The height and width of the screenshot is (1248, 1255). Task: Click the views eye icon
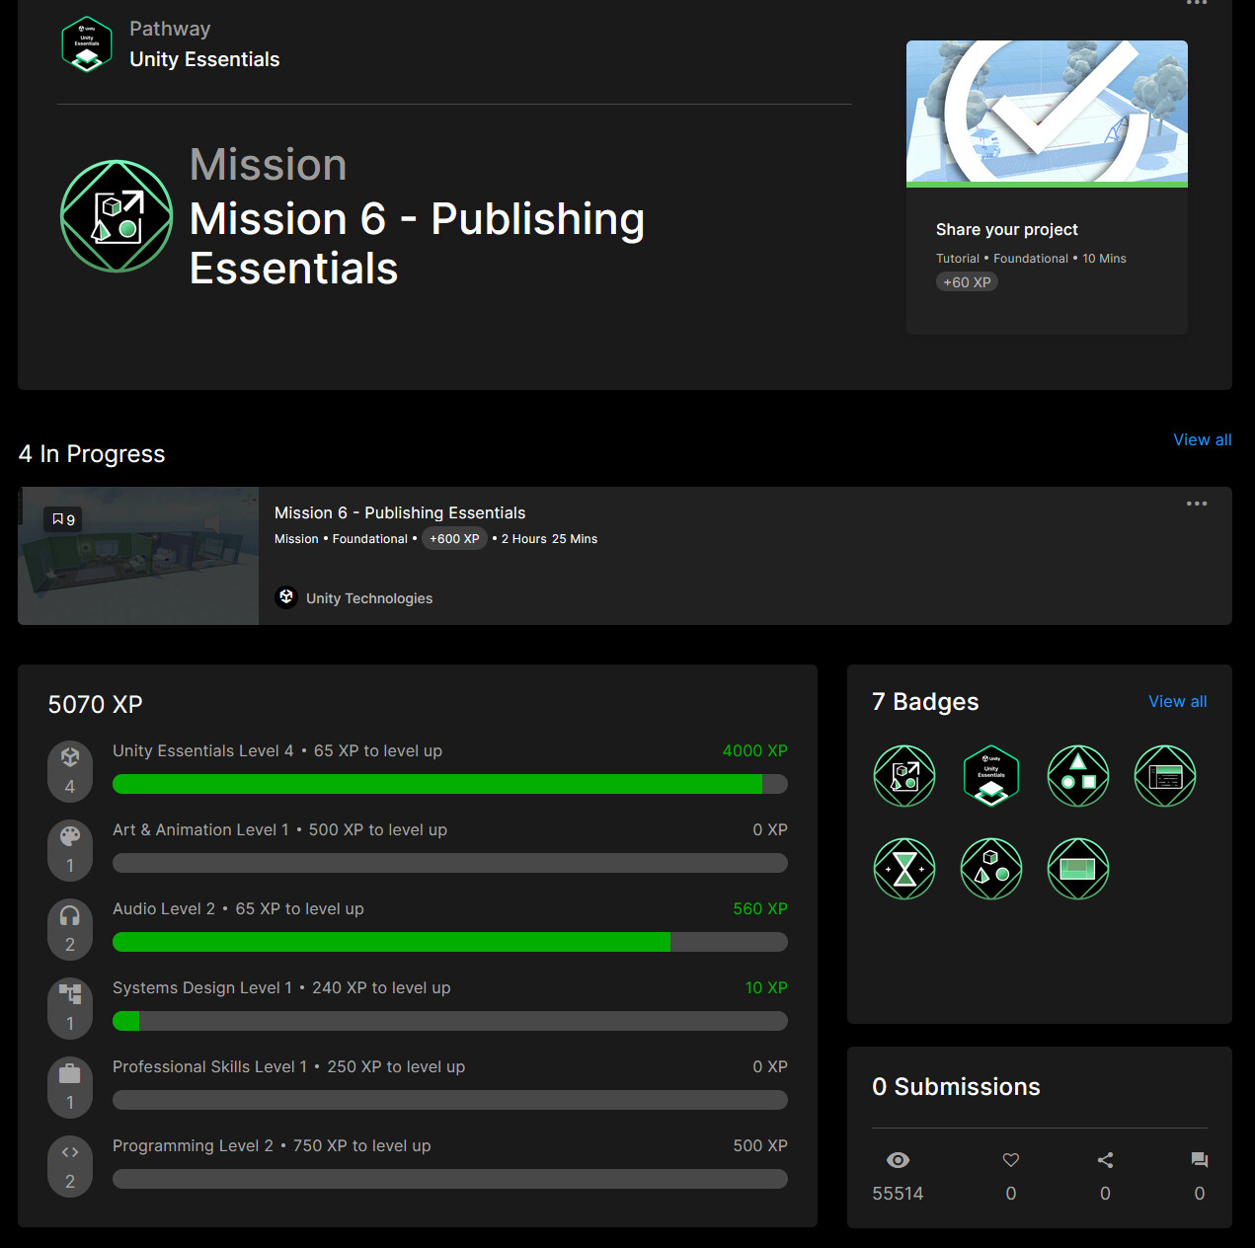[x=898, y=1160]
